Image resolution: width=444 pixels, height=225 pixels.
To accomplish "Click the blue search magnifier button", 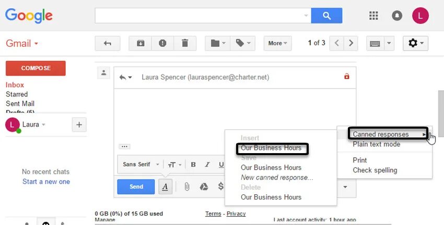I will (326, 16).
